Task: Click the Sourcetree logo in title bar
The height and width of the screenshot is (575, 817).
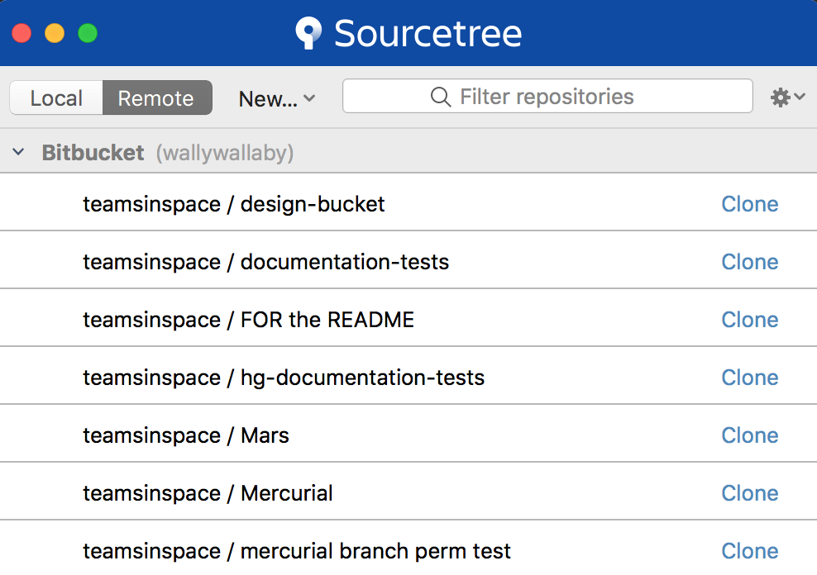Action: tap(309, 33)
